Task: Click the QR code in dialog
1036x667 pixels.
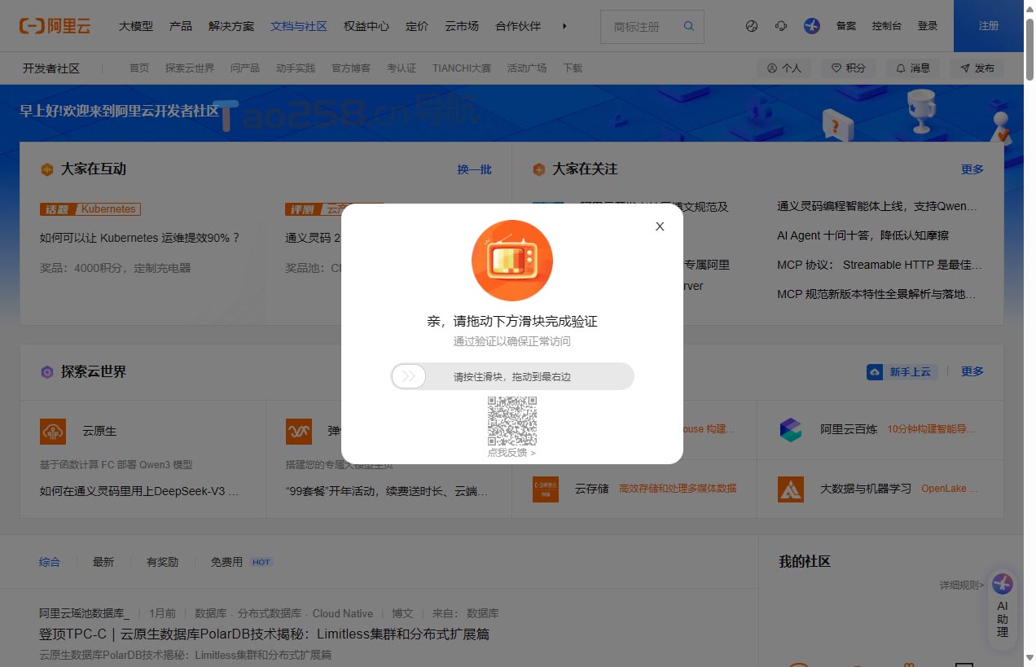Action: pyautogui.click(x=512, y=421)
